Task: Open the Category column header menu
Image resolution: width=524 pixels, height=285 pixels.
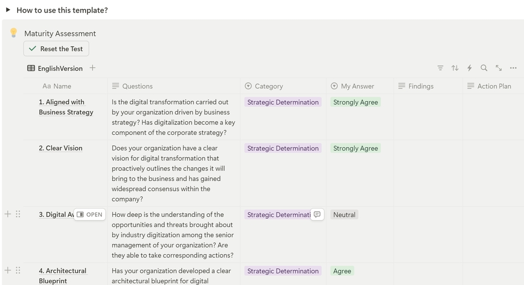Action: [x=269, y=86]
